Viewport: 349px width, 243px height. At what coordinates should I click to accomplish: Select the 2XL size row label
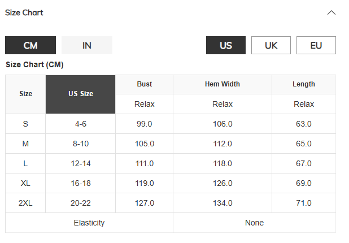25,203
